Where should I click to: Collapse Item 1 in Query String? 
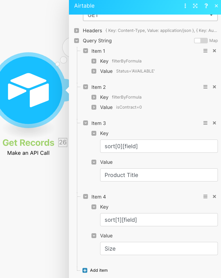click(x=86, y=51)
